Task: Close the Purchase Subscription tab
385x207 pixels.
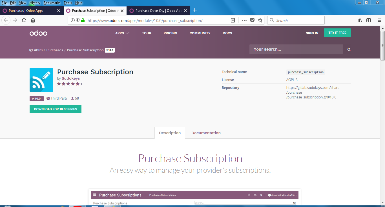Action: pos(122,11)
